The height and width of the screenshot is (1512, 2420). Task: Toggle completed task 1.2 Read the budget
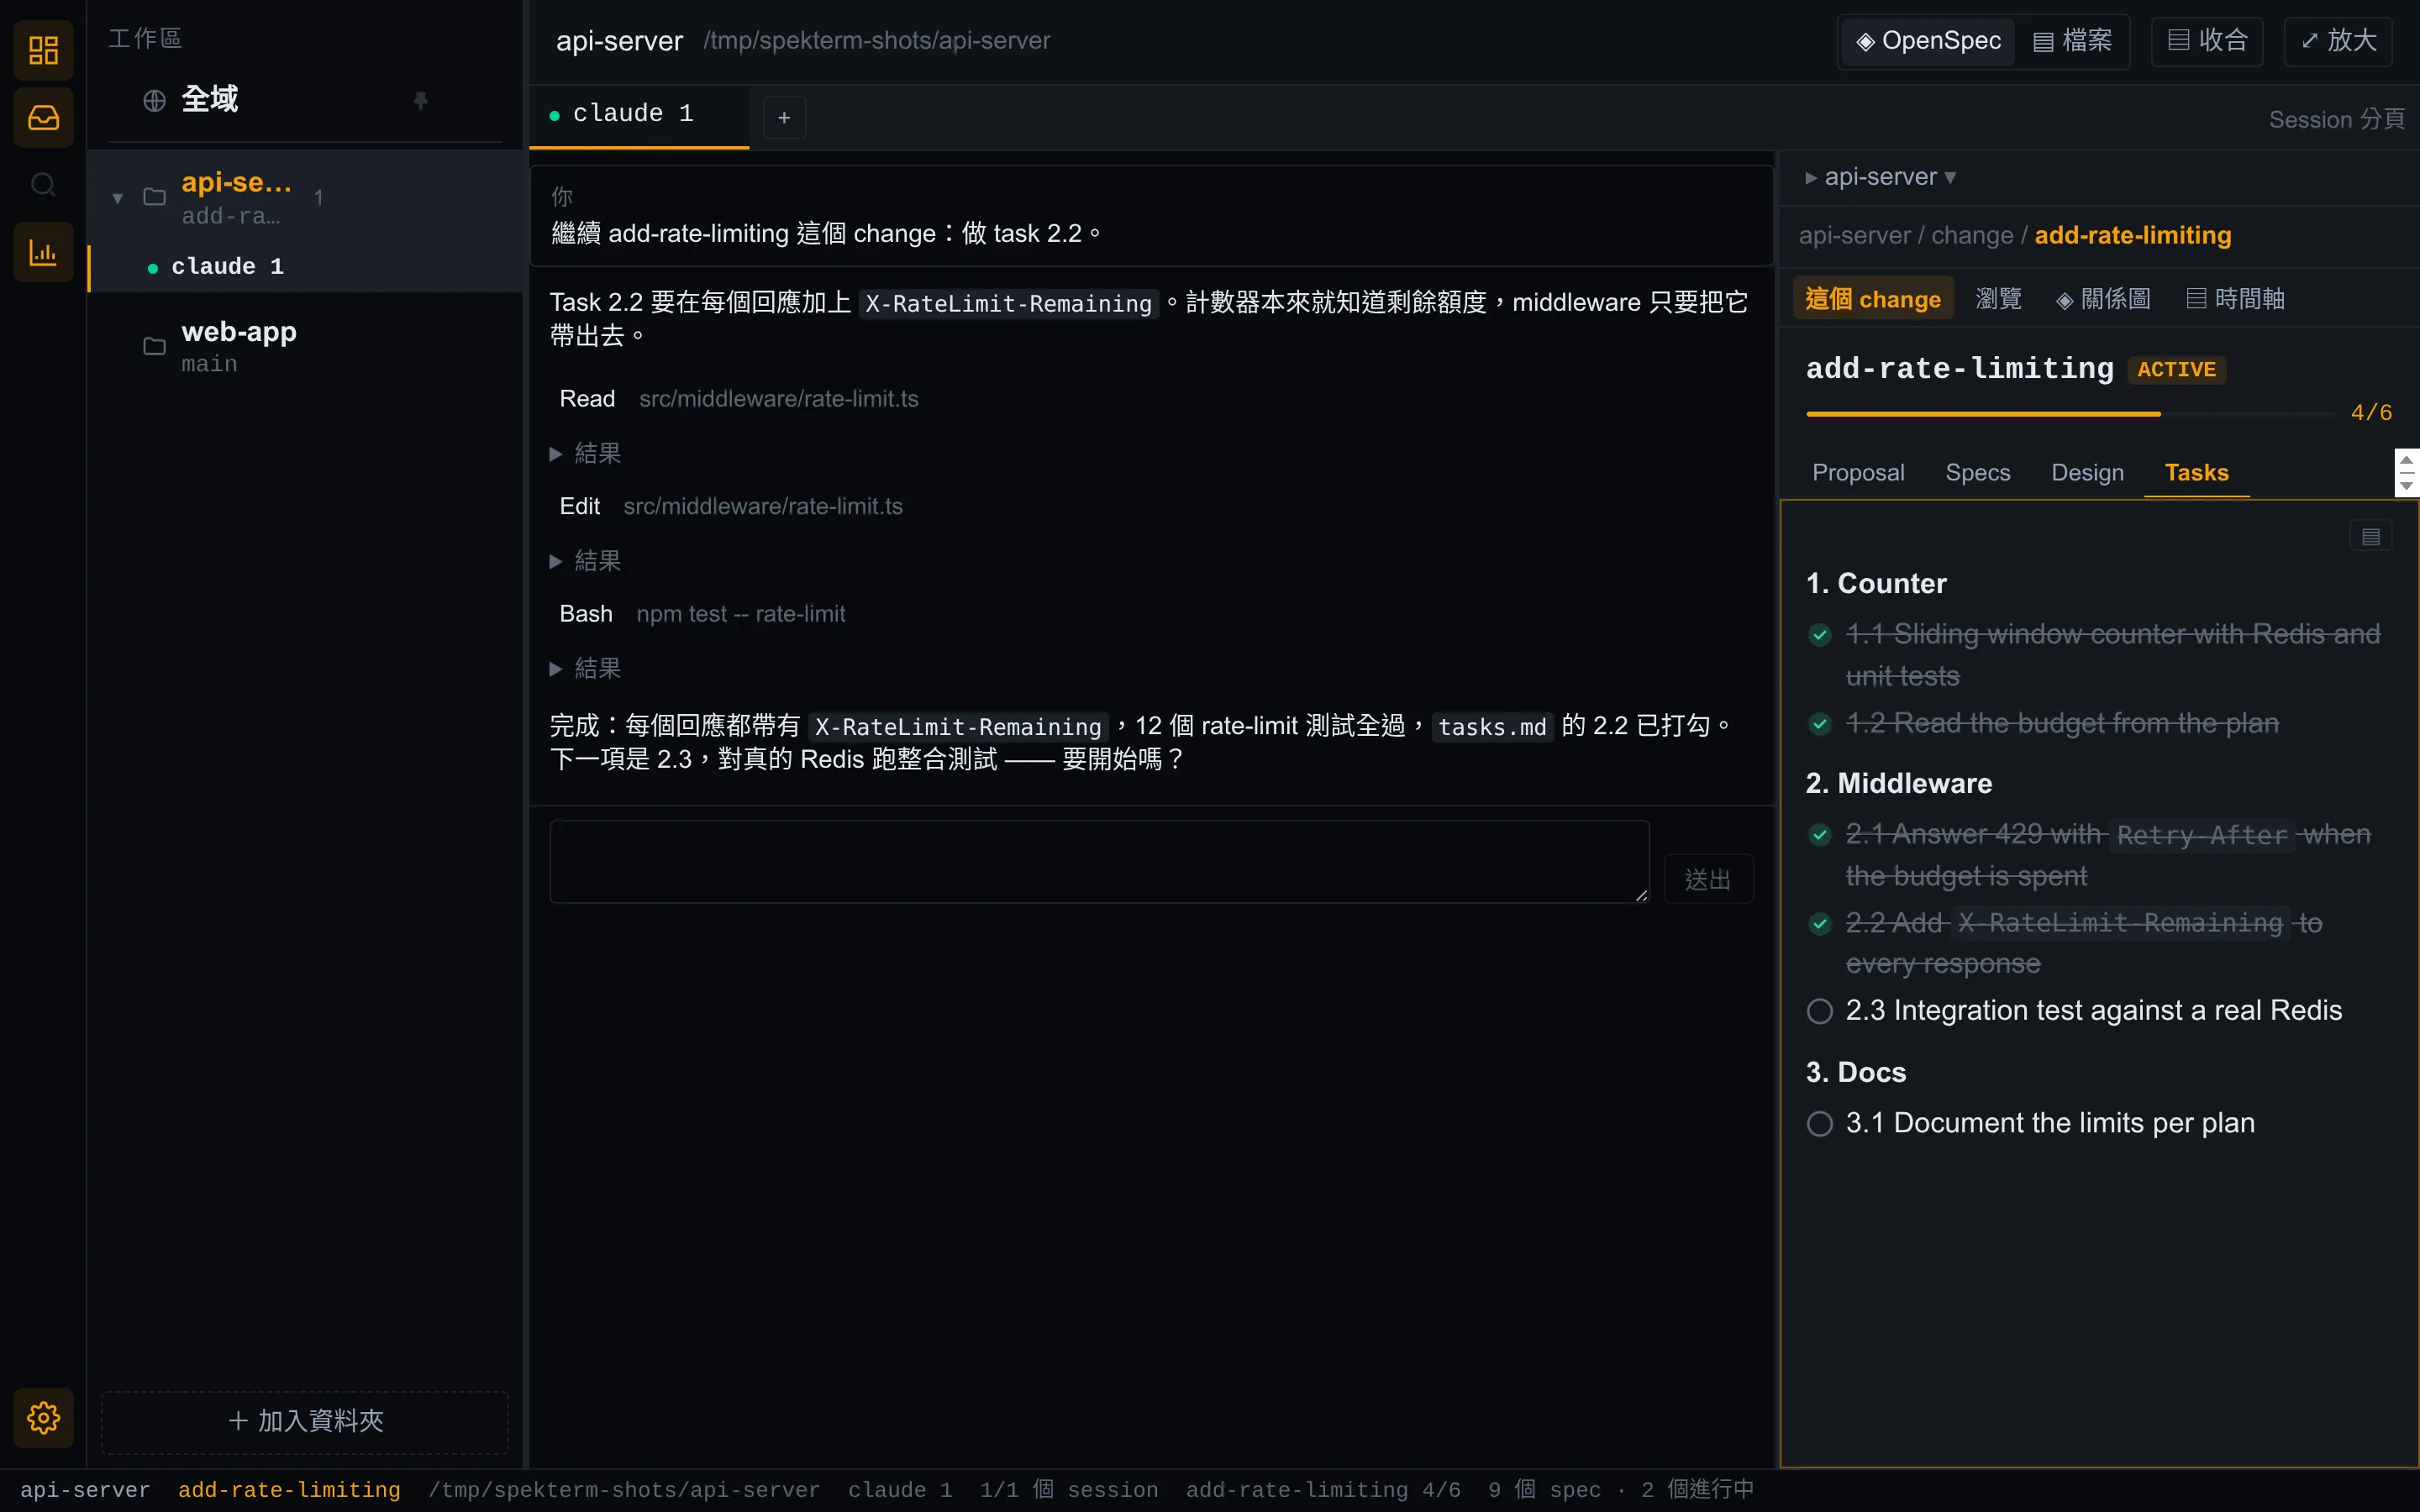pyautogui.click(x=1819, y=724)
